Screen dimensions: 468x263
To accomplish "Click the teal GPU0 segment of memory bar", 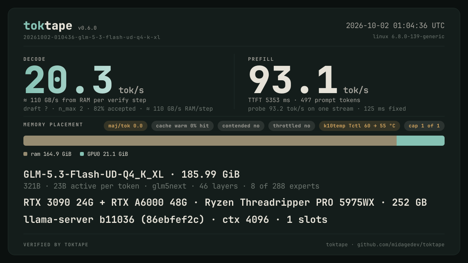I will point(421,141).
